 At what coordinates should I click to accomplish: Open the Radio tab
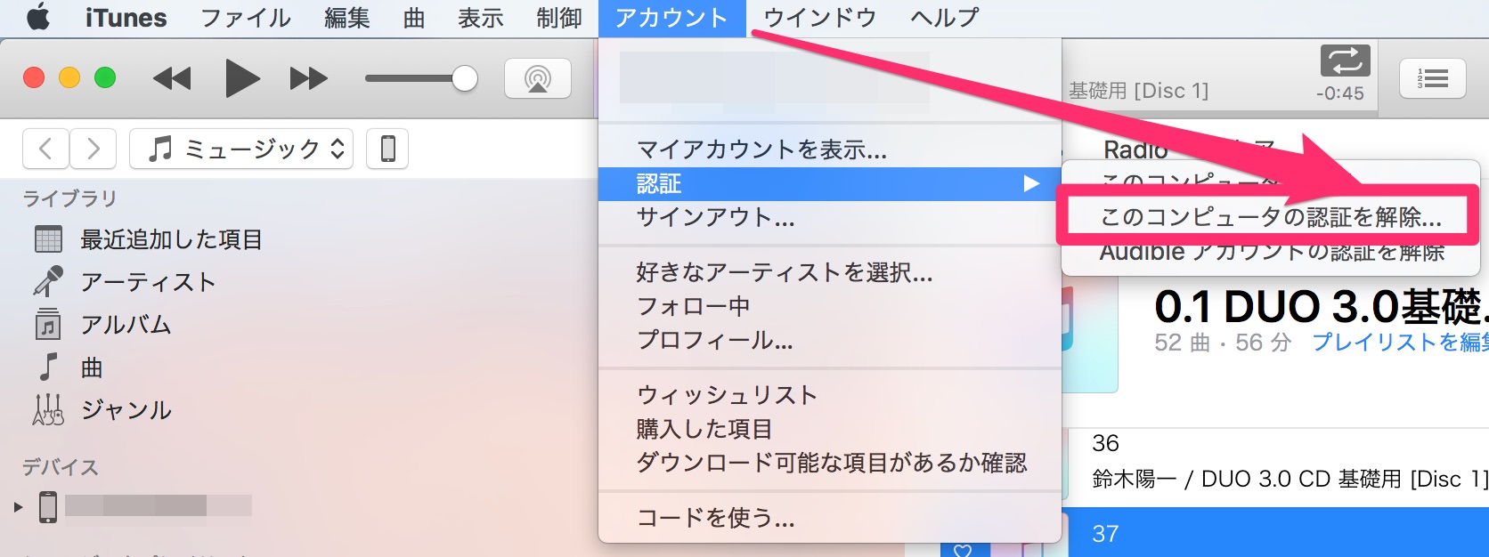click(x=1135, y=149)
